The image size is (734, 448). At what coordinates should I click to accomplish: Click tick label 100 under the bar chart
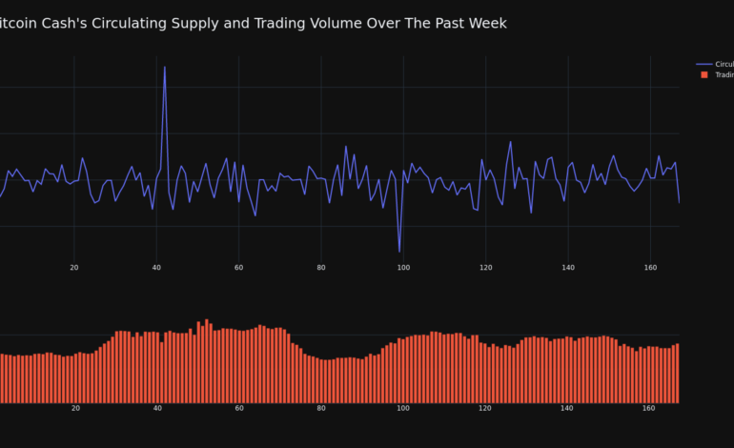[x=403, y=408]
